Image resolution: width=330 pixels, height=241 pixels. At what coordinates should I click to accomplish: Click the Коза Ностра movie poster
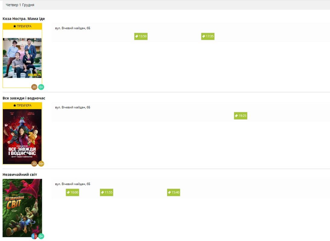point(22,58)
